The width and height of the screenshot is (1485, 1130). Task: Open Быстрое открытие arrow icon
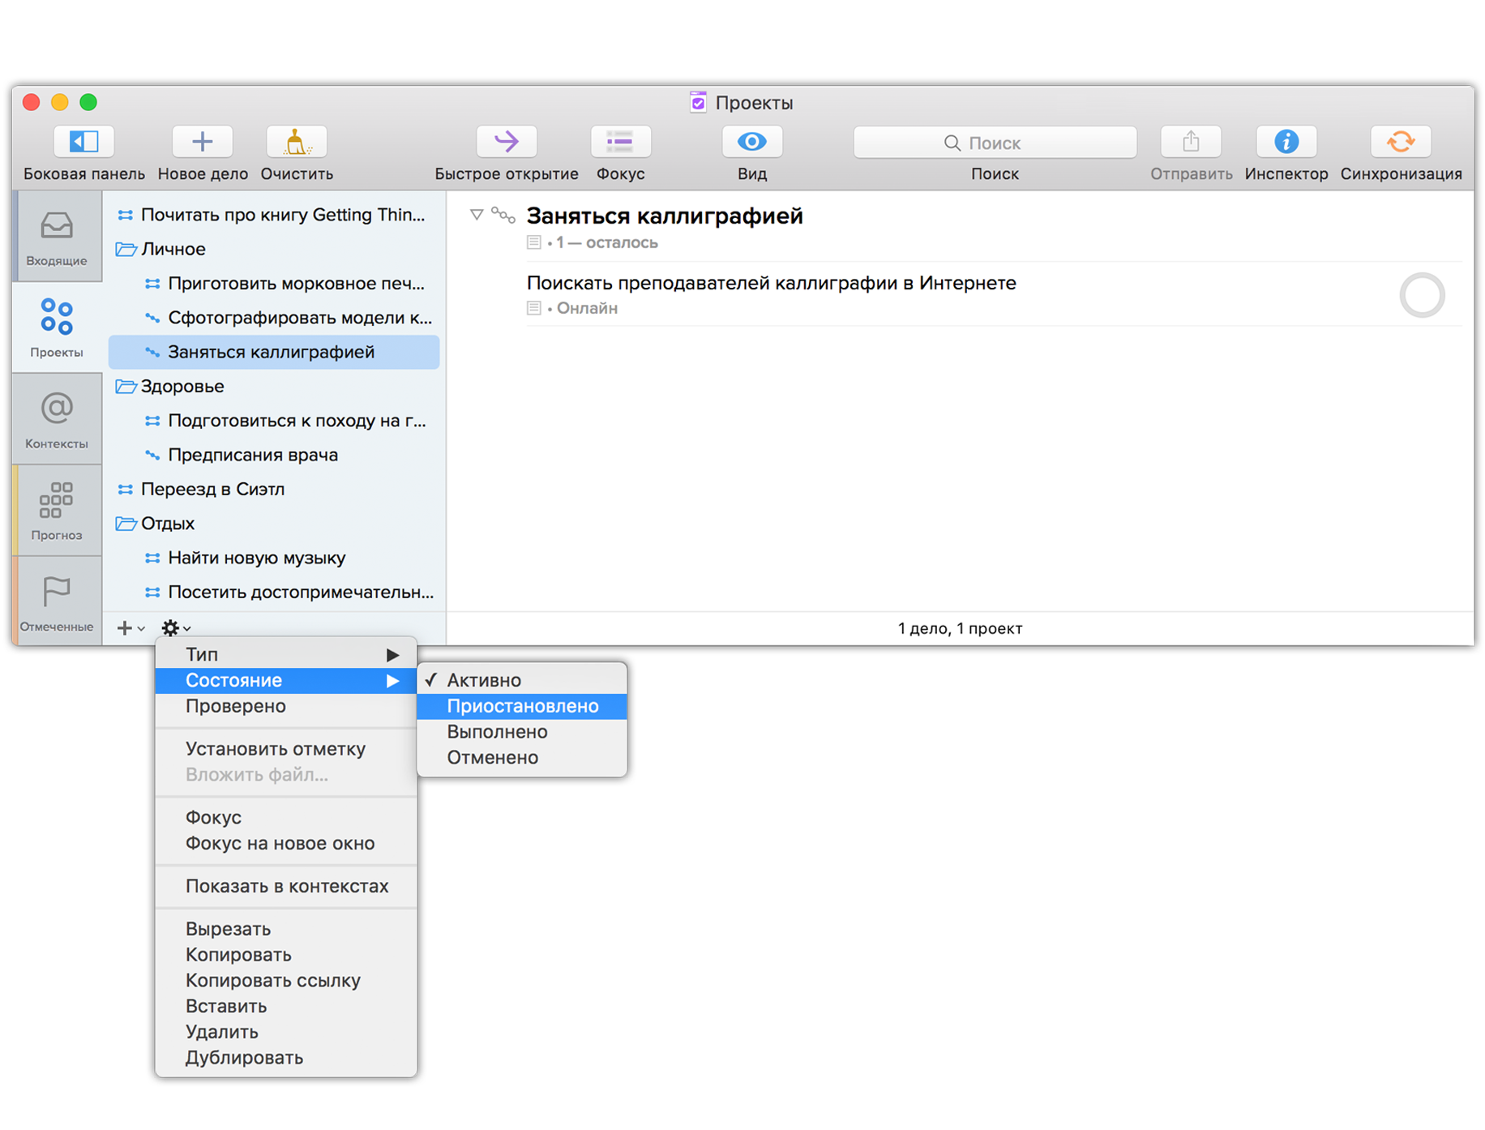click(x=506, y=142)
